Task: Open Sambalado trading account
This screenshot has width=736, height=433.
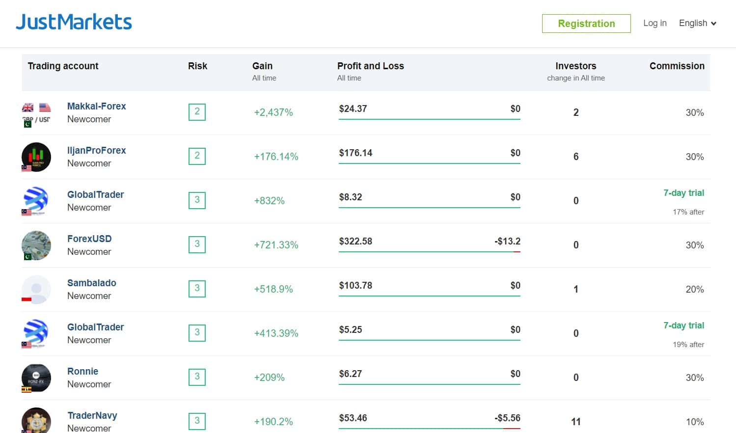Action: [92, 283]
